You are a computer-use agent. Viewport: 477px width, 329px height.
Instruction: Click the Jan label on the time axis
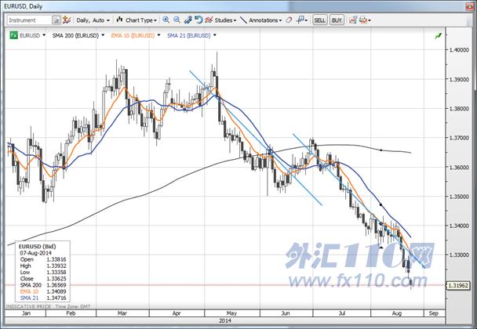pyautogui.click(x=26, y=313)
